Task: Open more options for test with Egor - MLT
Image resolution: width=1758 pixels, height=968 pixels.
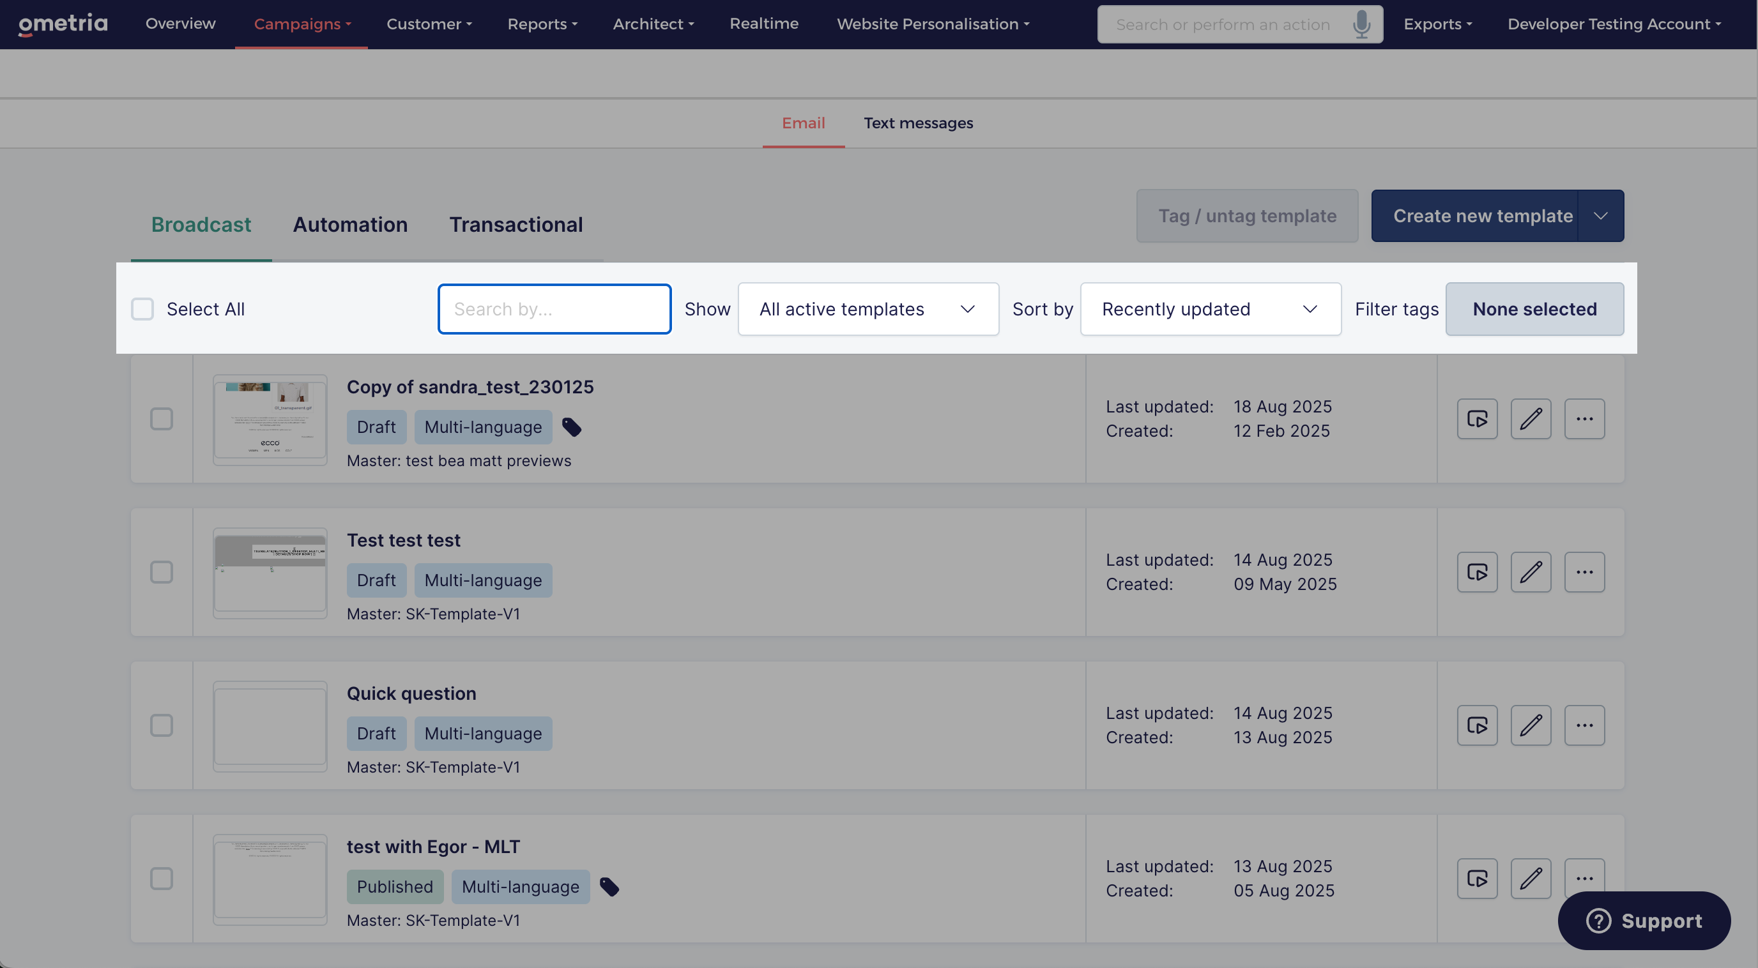Action: tap(1584, 879)
